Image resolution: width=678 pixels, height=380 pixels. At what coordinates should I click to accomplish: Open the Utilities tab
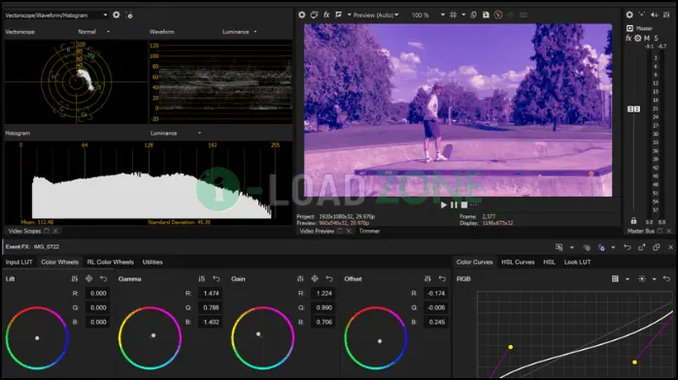point(153,262)
